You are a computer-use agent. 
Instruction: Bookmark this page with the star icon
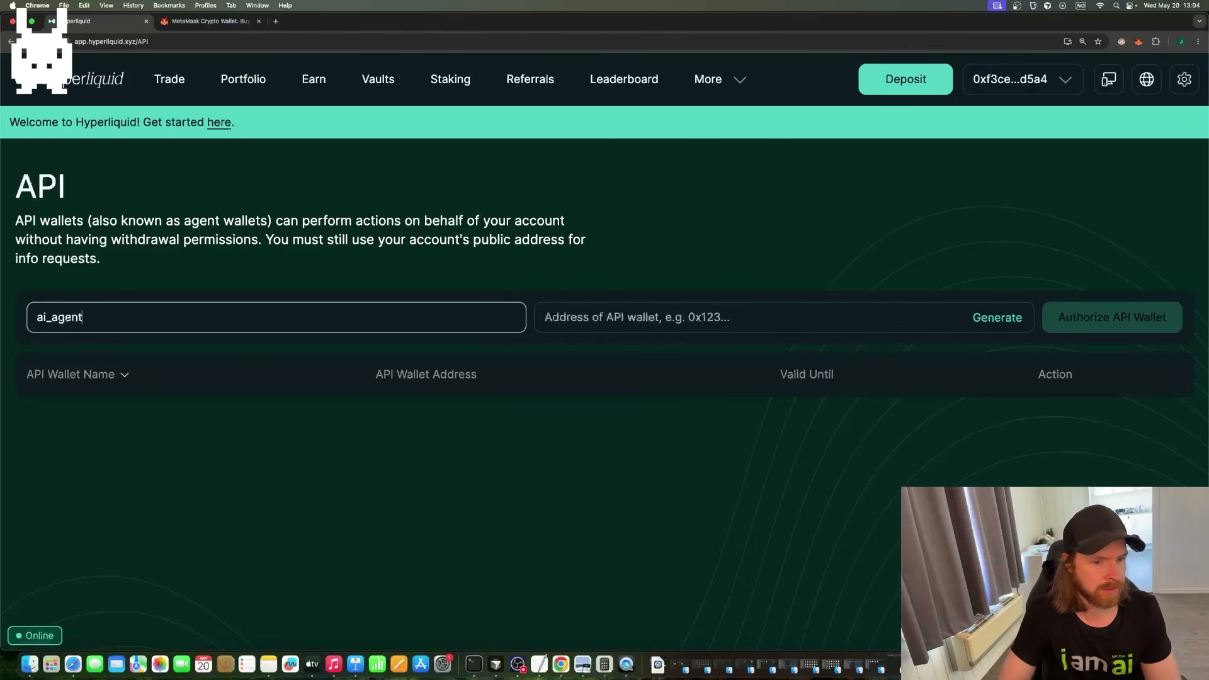(x=1098, y=42)
